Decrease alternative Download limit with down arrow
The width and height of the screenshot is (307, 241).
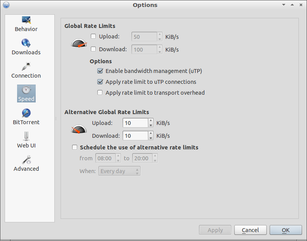tap(151, 138)
